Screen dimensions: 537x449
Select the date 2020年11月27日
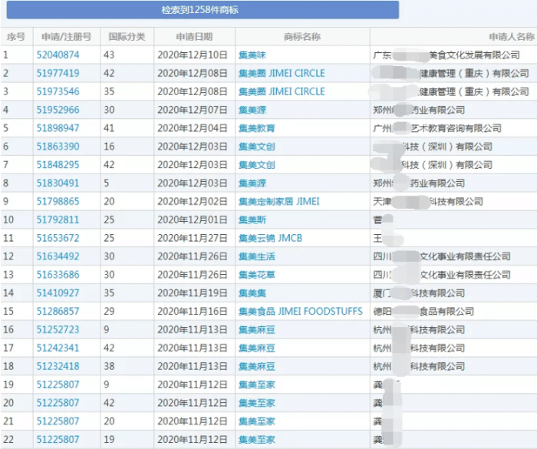click(x=193, y=238)
